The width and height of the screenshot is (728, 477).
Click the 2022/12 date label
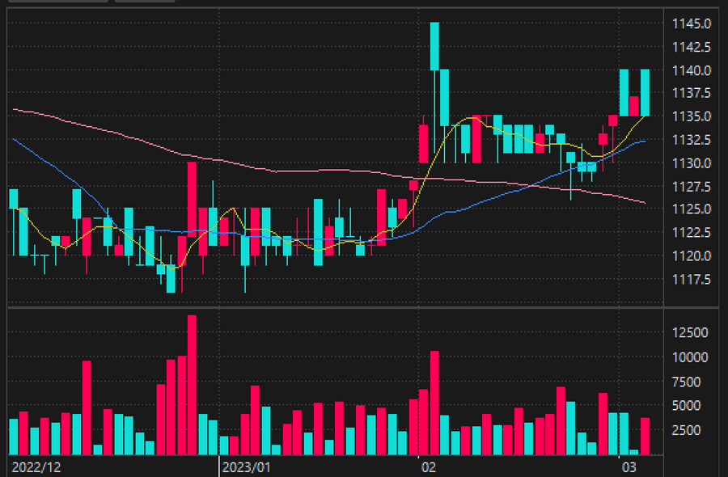[x=36, y=467]
